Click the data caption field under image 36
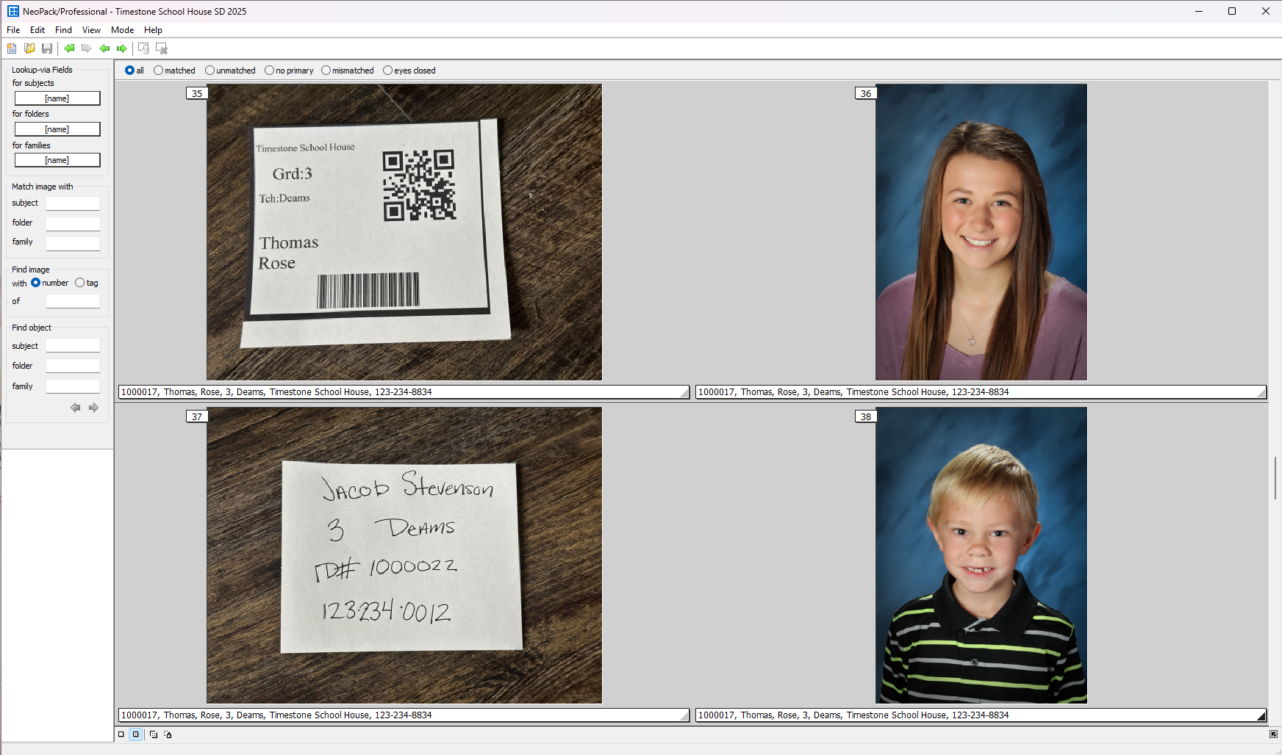The width and height of the screenshot is (1282, 755). [x=981, y=392]
